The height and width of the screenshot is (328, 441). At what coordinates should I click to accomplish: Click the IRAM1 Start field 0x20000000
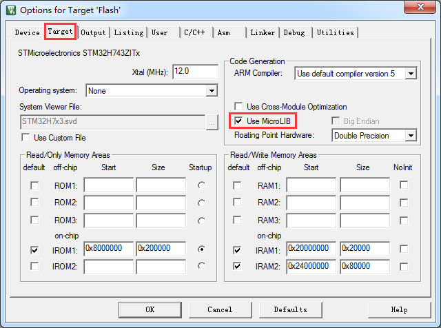pyautogui.click(x=311, y=248)
